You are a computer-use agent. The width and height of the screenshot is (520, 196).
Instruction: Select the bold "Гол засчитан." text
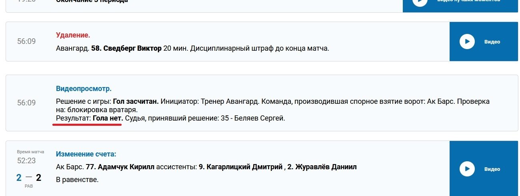point(136,101)
